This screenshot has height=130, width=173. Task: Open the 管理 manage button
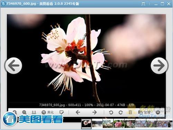(144, 112)
